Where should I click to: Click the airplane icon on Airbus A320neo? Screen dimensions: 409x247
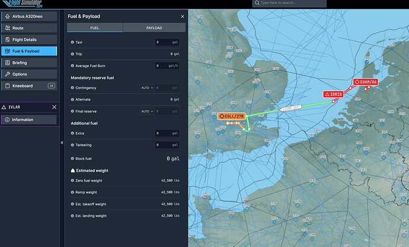(7, 17)
